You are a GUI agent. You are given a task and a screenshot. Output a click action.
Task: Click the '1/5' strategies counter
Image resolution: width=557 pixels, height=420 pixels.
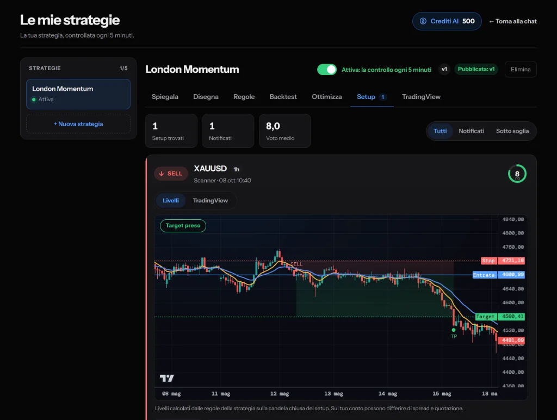click(x=123, y=68)
